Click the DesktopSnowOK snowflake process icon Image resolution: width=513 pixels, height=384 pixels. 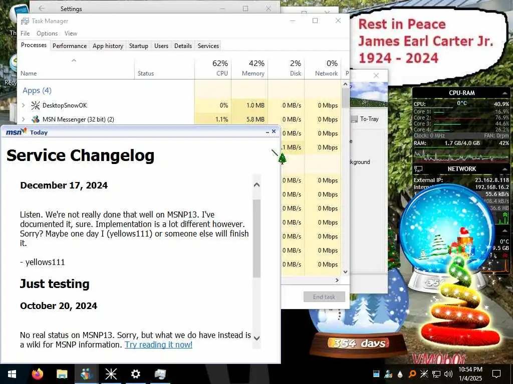point(36,105)
